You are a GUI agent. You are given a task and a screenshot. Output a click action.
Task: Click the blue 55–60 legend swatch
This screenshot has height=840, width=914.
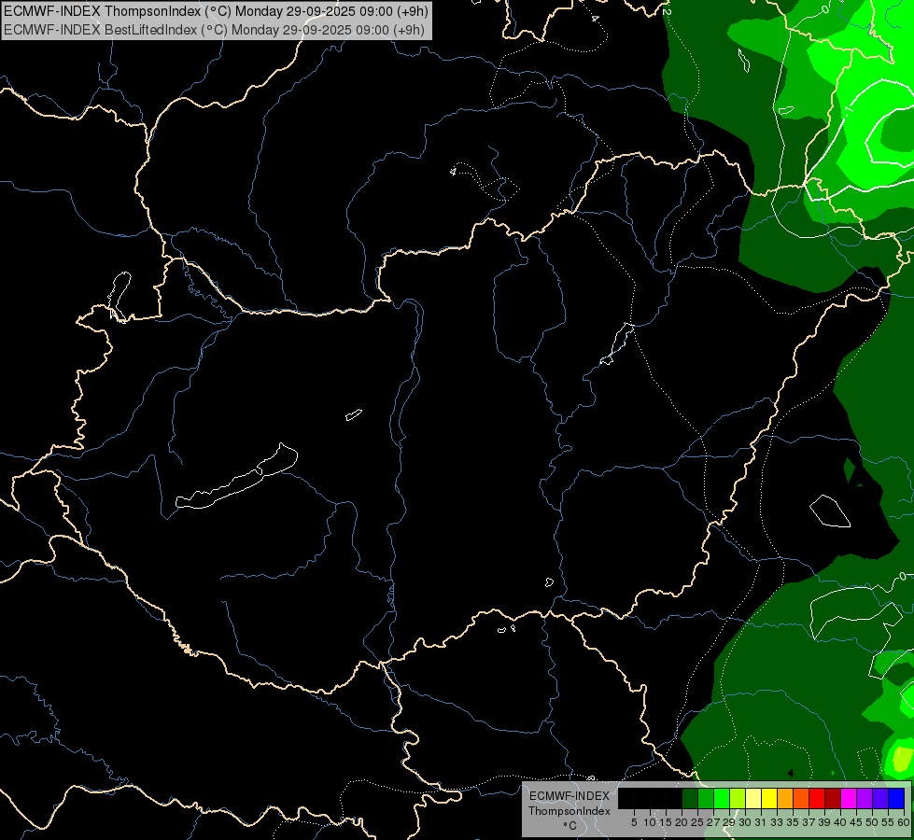pyautogui.click(x=896, y=798)
